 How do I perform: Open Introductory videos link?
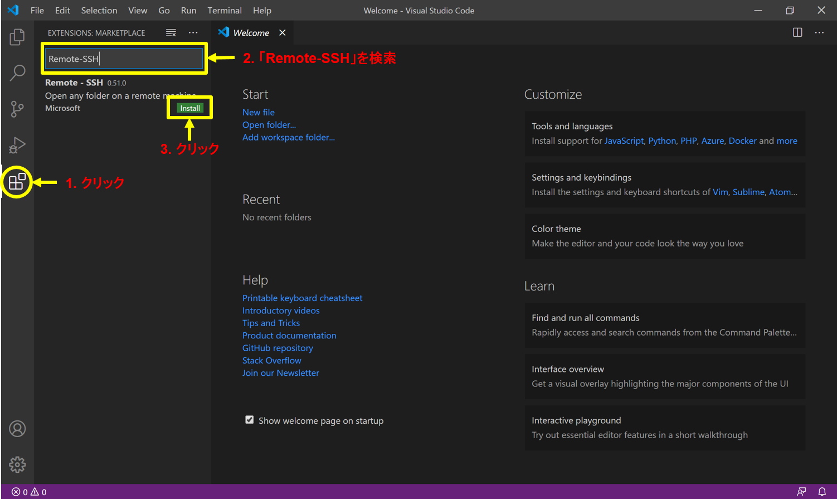click(x=281, y=311)
